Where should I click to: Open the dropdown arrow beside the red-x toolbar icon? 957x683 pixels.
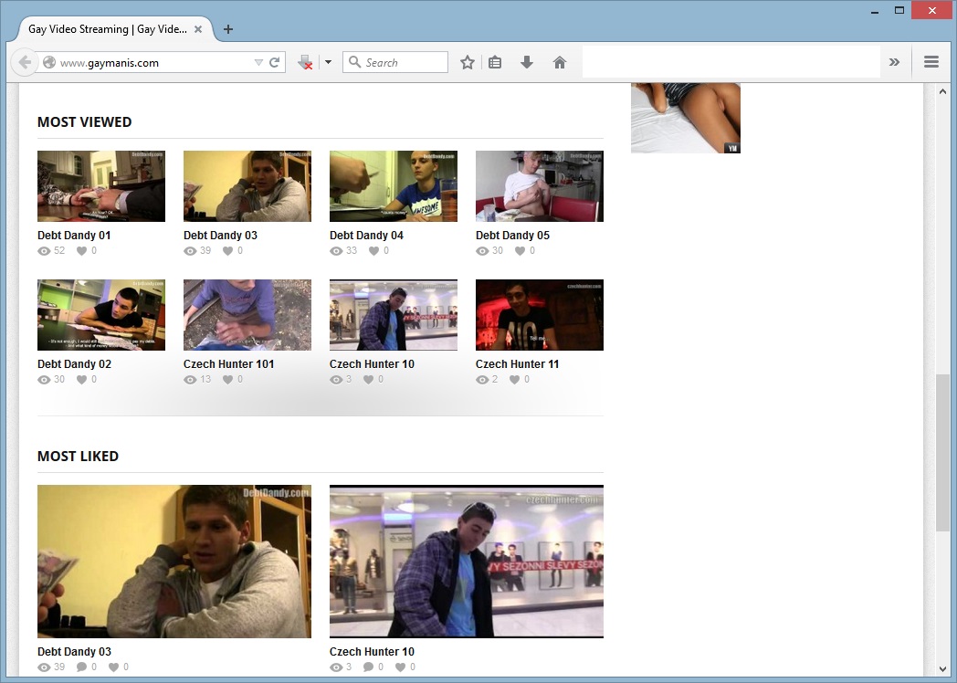[x=327, y=63]
